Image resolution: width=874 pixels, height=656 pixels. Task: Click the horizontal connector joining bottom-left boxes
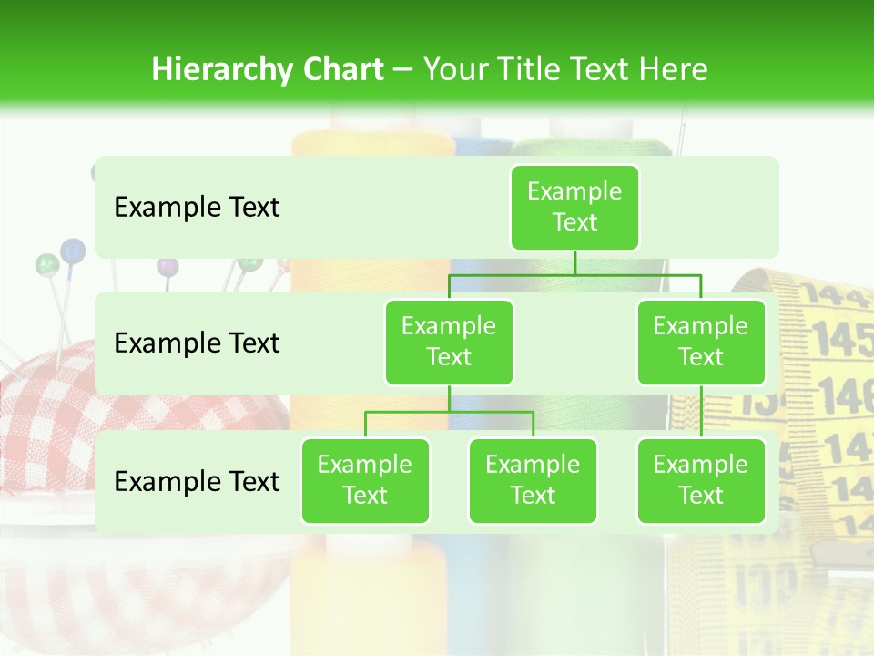(x=449, y=412)
